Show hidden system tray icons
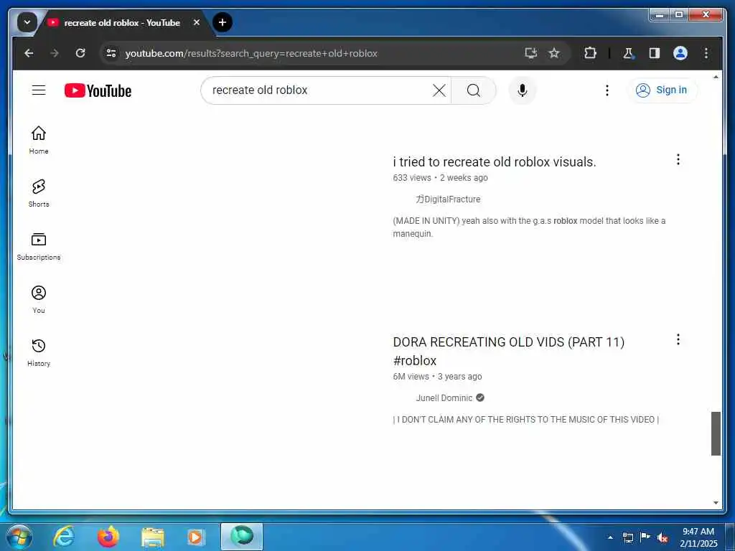 click(x=610, y=537)
